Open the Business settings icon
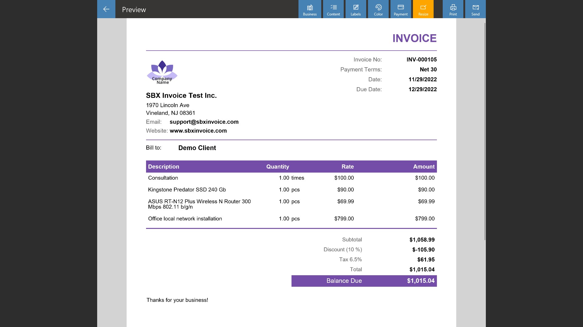Viewport: 583px width, 327px height. tap(309, 9)
